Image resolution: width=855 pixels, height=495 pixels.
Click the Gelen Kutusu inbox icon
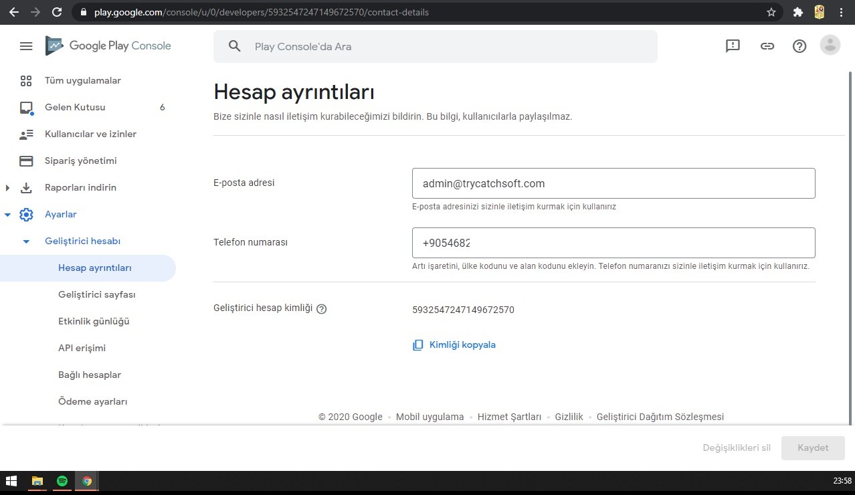(26, 108)
